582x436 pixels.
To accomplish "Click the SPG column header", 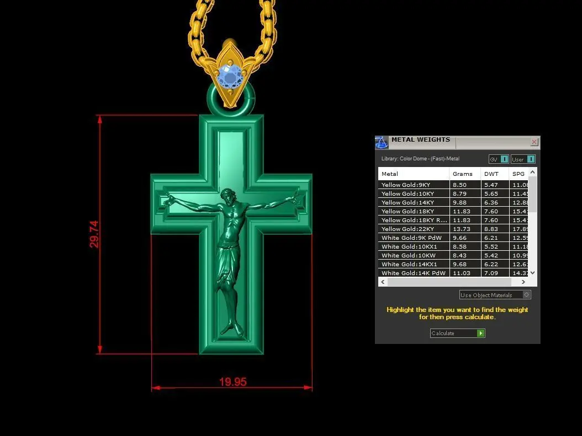I will (518, 174).
